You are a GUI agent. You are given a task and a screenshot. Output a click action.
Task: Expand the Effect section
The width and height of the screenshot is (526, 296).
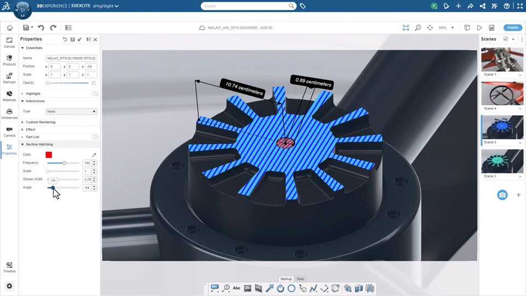[x=22, y=129]
